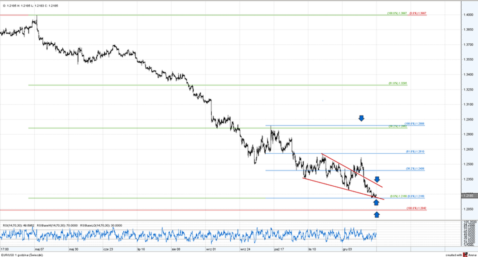Select the red 100.0% label 1.2042
The width and height of the screenshot is (478, 257).
click(416, 208)
